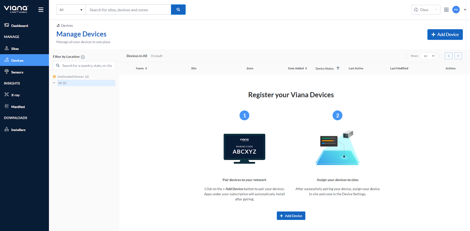The height and width of the screenshot is (231, 470).
Task: Open X-ray insights in sidebar
Action: point(15,95)
